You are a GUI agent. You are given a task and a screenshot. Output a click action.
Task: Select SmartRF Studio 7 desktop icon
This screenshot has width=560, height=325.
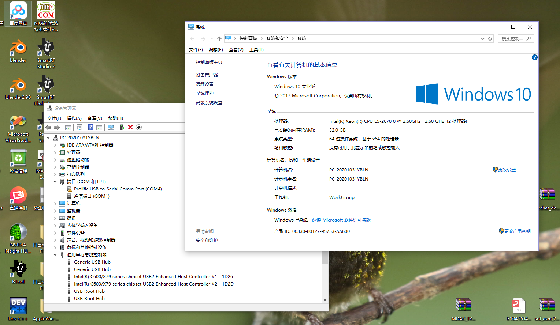coord(46,54)
